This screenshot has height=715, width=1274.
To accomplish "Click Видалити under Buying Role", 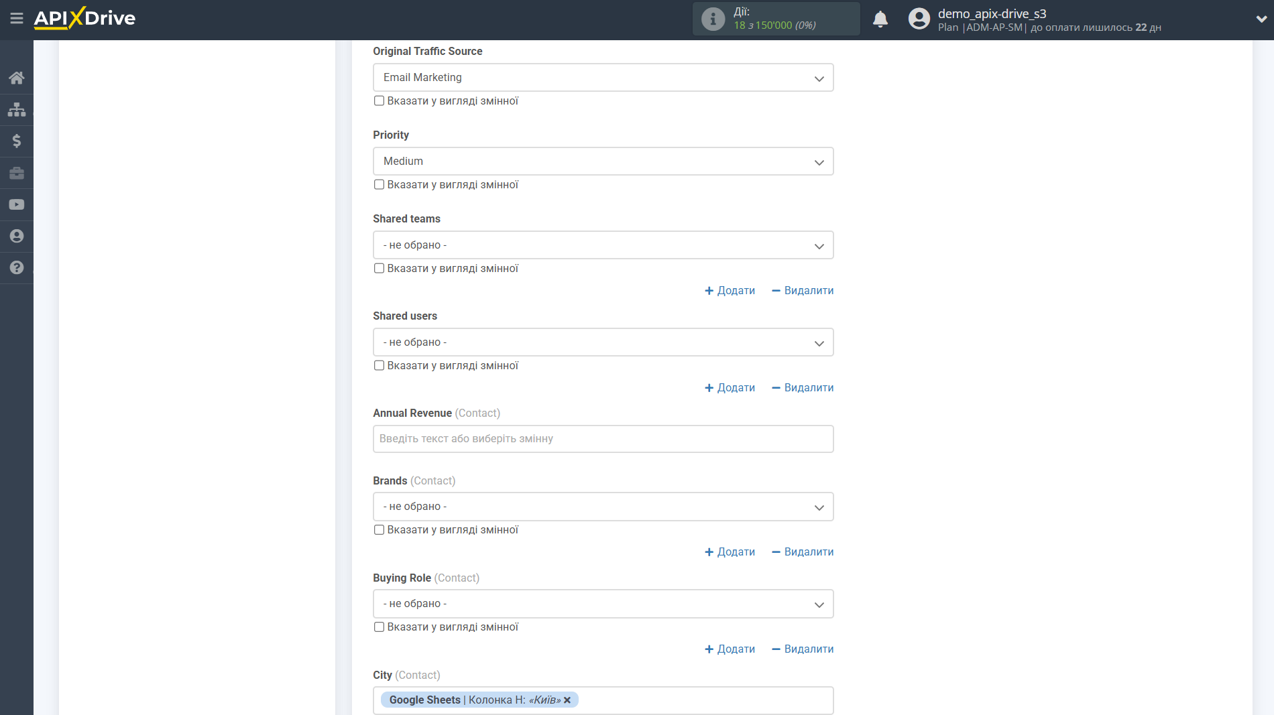I will point(803,649).
